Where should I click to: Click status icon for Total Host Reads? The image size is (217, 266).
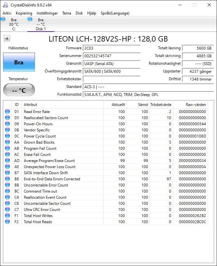click(7, 222)
